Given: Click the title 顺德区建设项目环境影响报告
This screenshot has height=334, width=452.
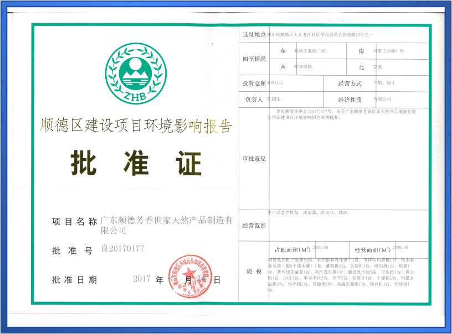Looking at the screenshot, I should pos(136,126).
